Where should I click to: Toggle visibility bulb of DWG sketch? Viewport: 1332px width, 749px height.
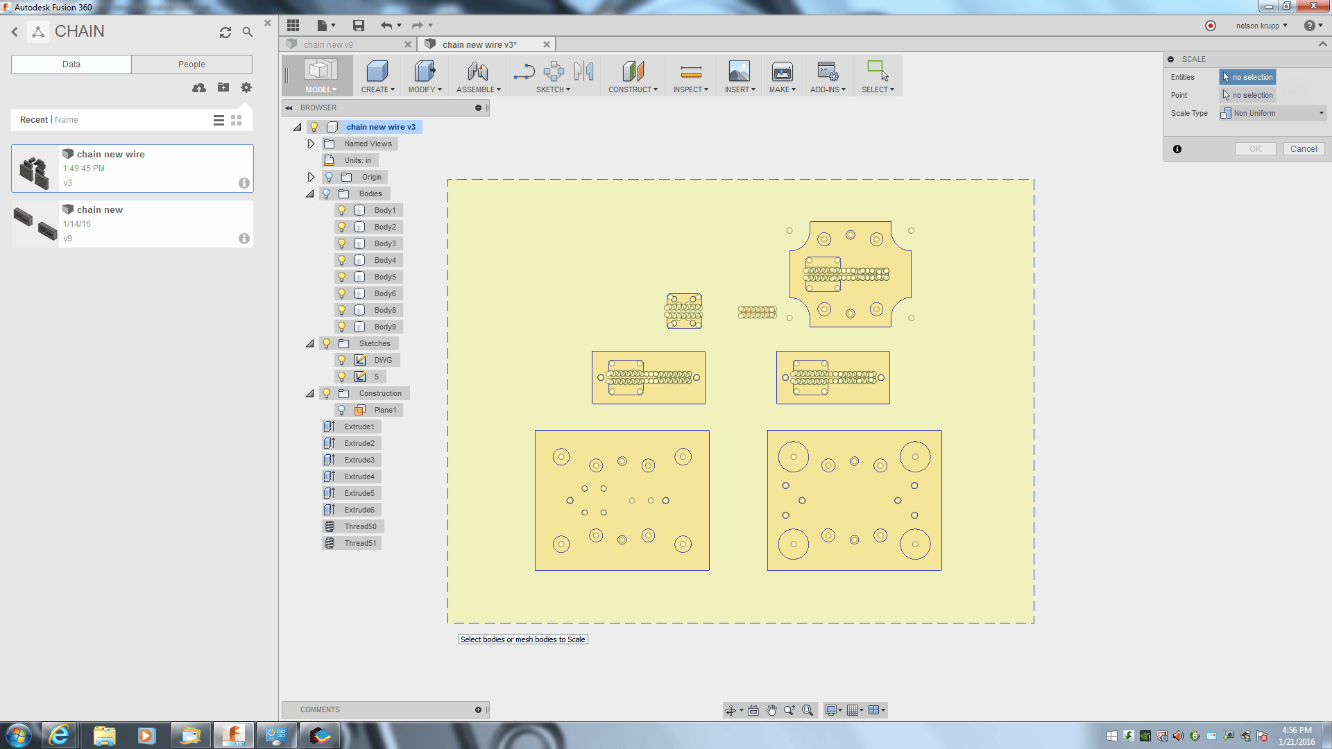(x=341, y=360)
